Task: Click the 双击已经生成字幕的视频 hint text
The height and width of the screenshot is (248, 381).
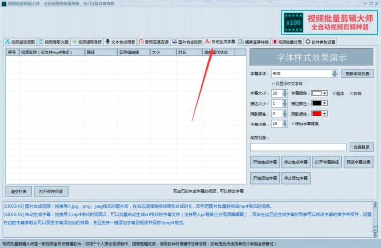Action: (208, 191)
